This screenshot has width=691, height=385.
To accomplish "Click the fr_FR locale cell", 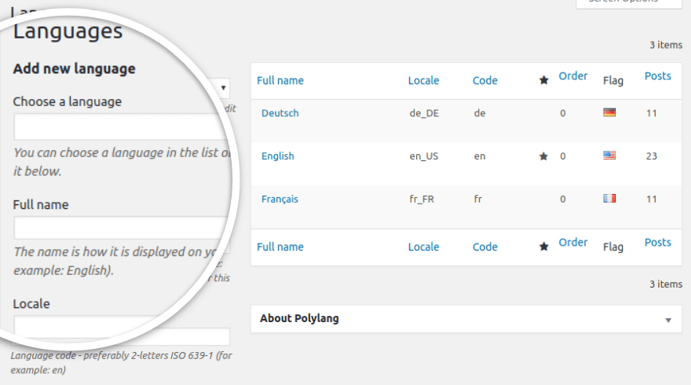I will 422,200.
